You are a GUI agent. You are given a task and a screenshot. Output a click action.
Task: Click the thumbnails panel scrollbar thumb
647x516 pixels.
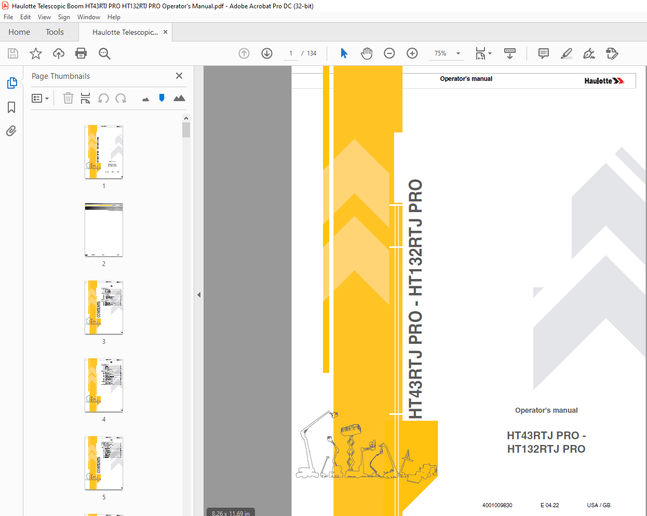tap(186, 130)
